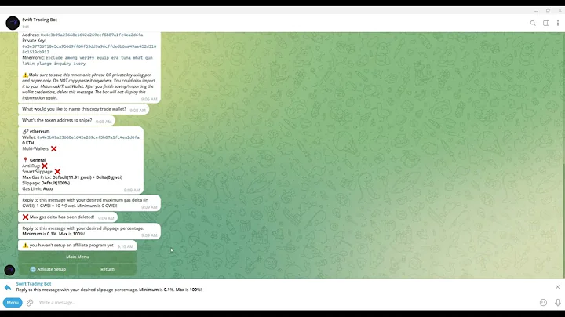Maximize the Telegram window
Screen dimensions: 565x317
point(548,10)
